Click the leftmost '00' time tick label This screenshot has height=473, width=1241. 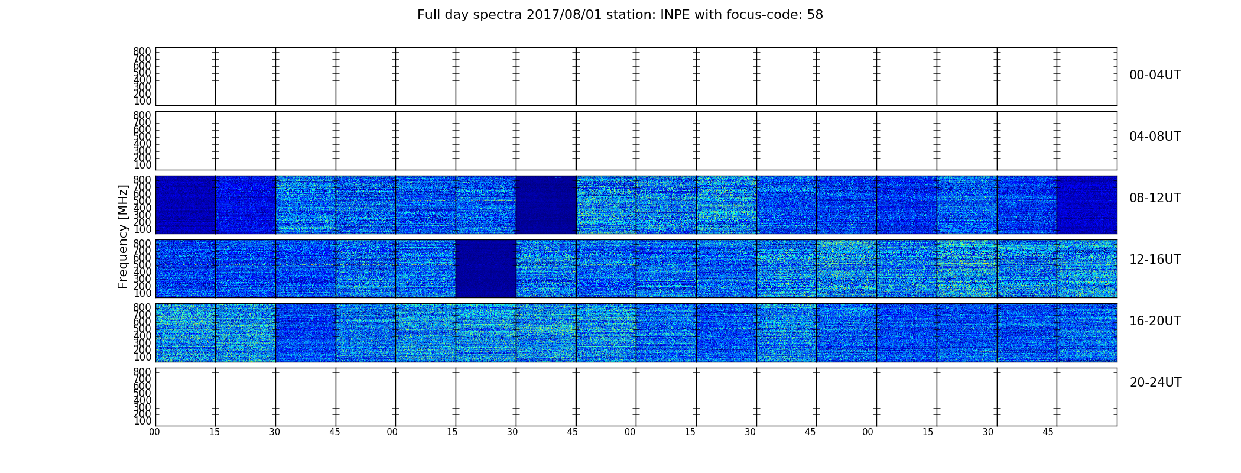click(x=154, y=432)
